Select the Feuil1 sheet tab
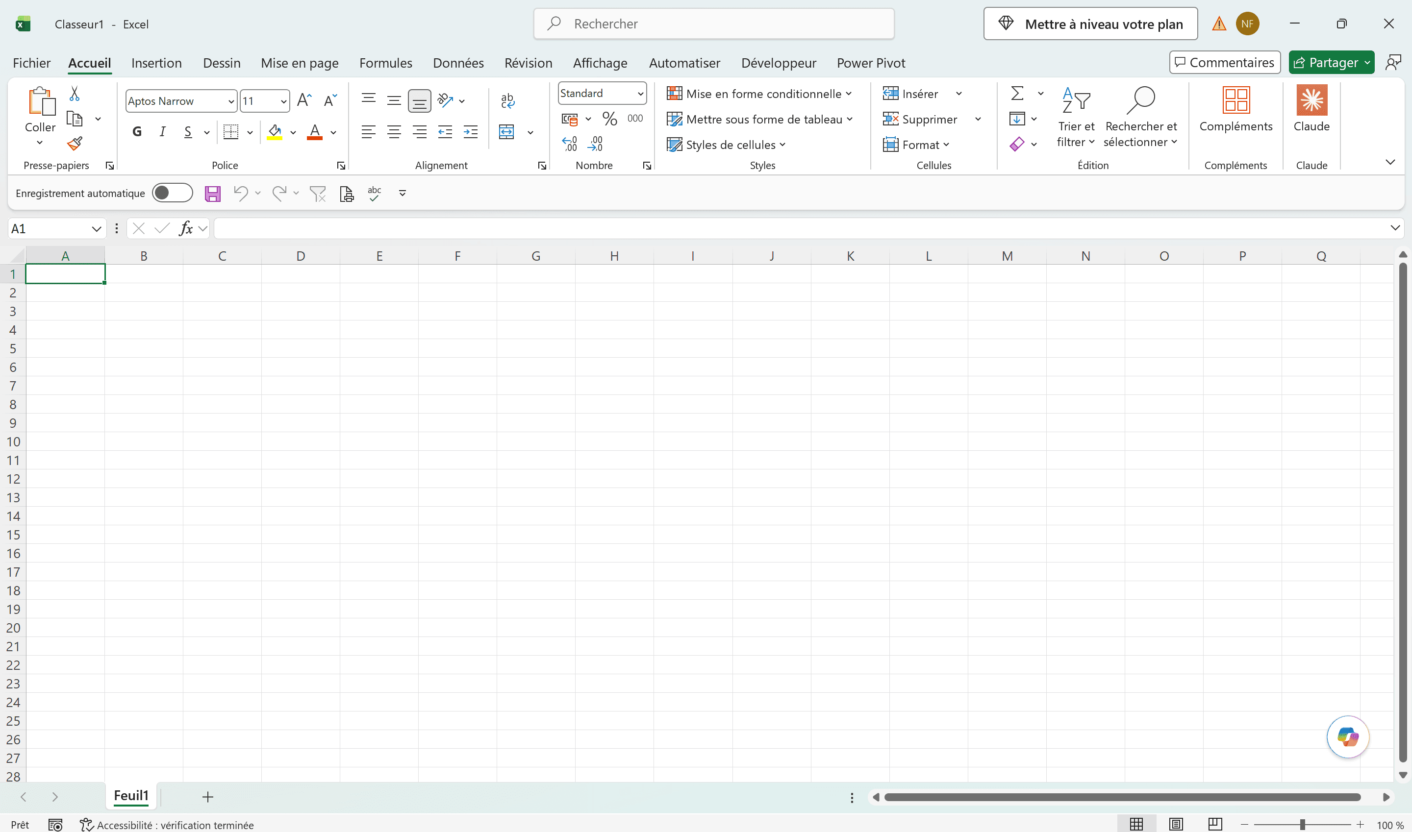 pyautogui.click(x=131, y=796)
